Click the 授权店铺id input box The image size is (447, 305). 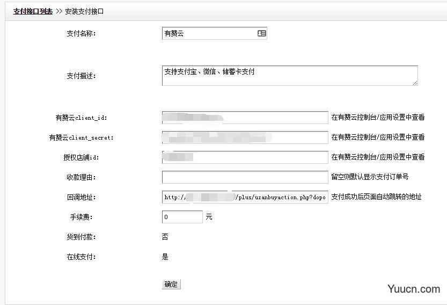(245, 157)
